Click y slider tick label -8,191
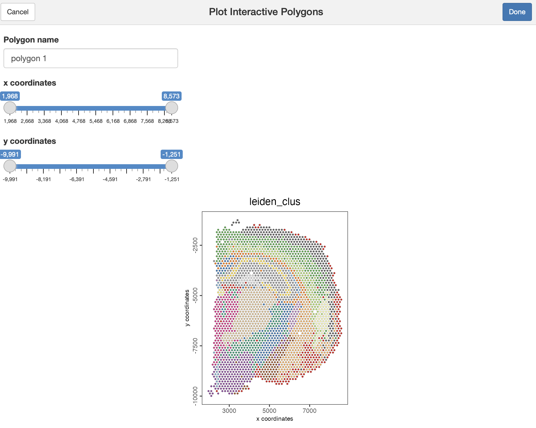The height and width of the screenshot is (428, 536). coord(43,179)
